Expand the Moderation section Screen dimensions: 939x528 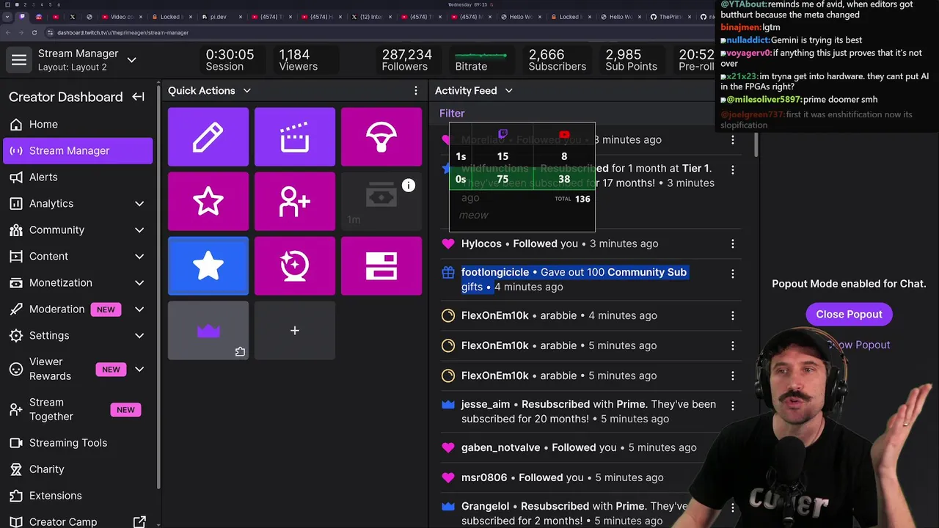[139, 309]
